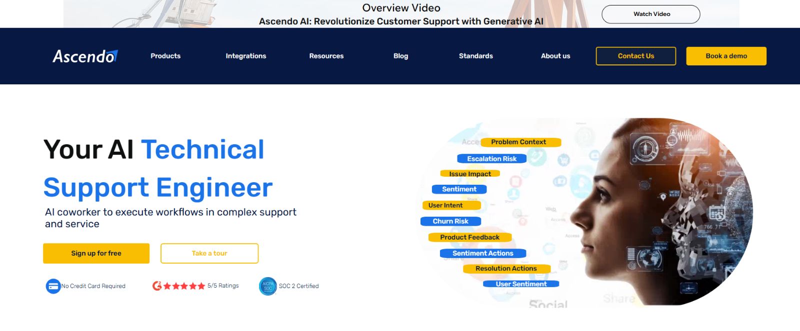Click the Issue Impact tag
Screen dimensions: 800x331
(x=470, y=174)
